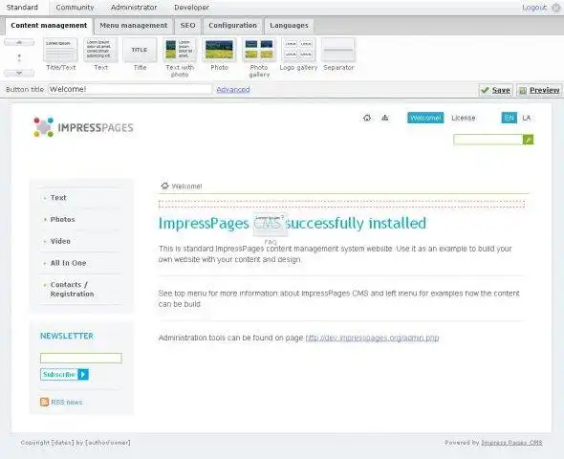
Task: Select the Title/Text widget icon
Action: point(60,50)
